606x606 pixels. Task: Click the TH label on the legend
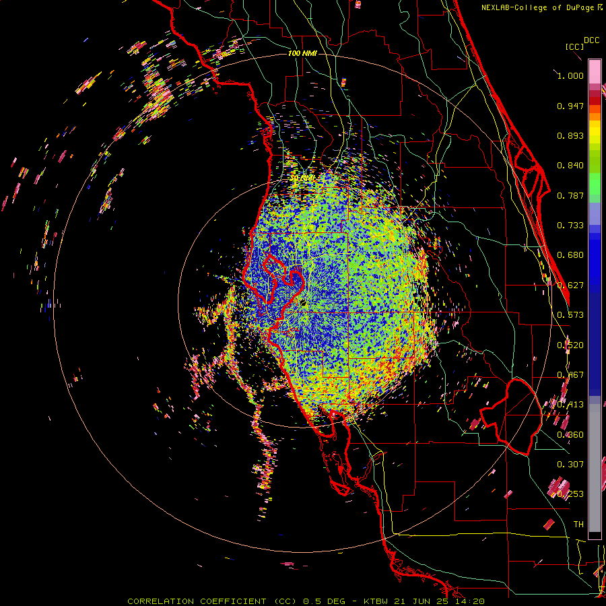pos(578,525)
